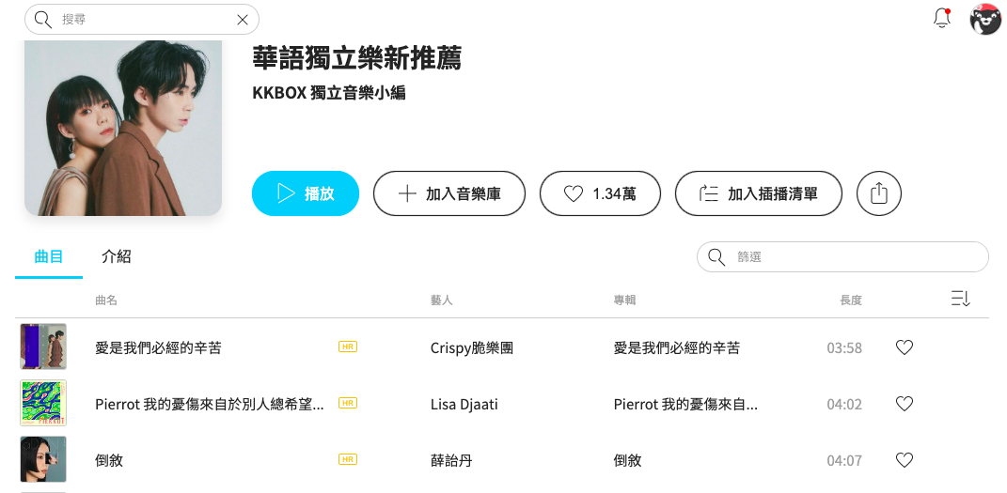Viewport: 1007px width, 493px height.
Task: Click 加入插播清單 to queue the playlist
Action: point(758,193)
